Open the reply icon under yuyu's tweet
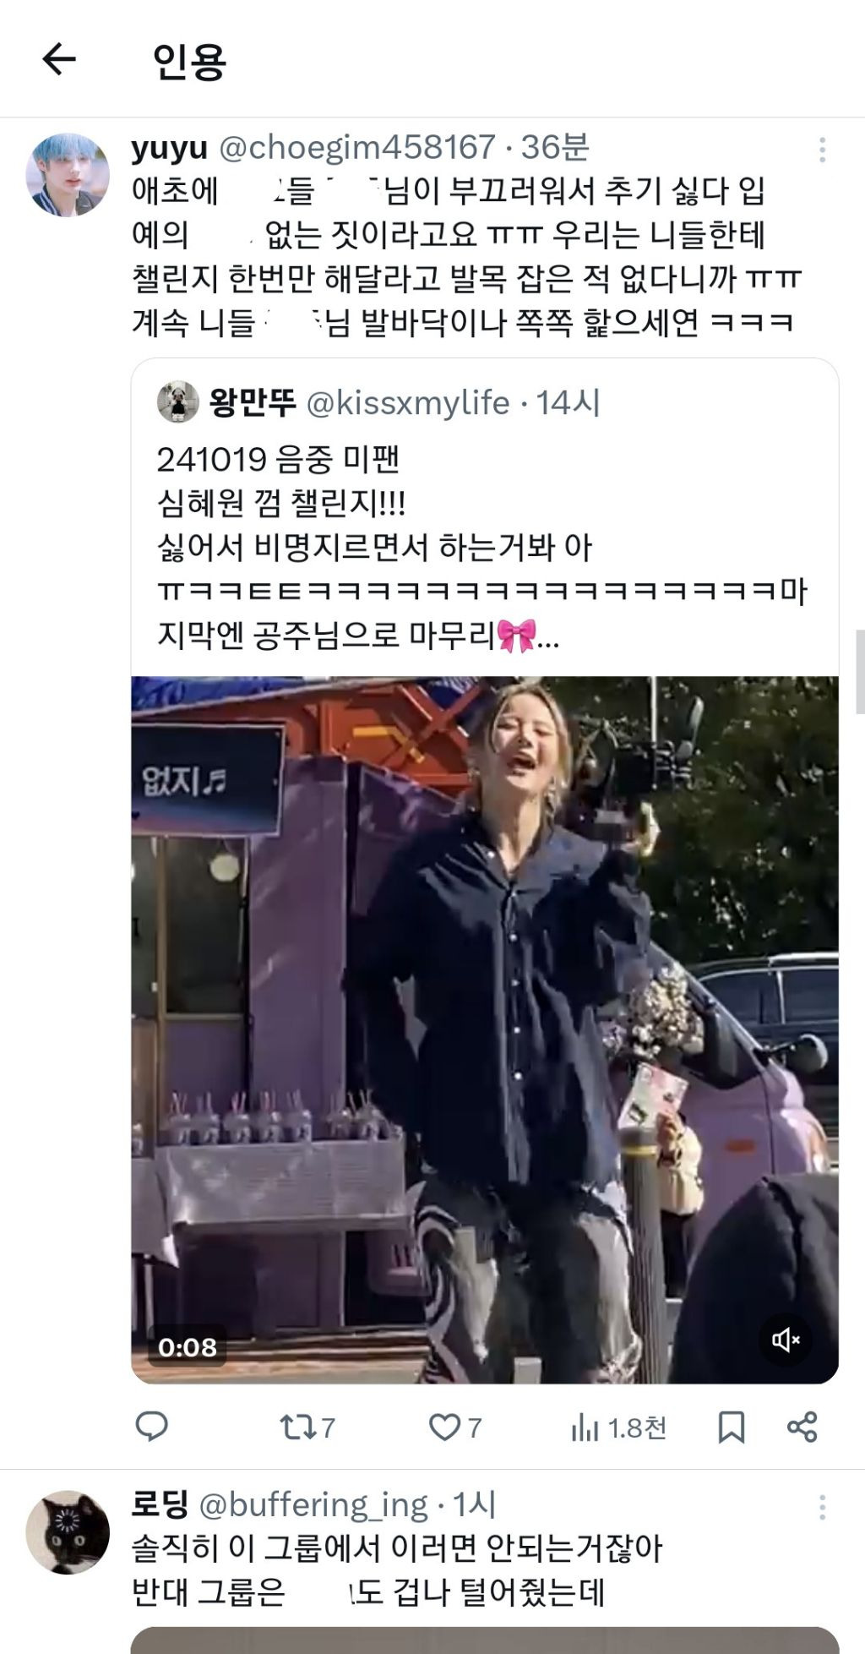This screenshot has width=865, height=1654. click(152, 1427)
